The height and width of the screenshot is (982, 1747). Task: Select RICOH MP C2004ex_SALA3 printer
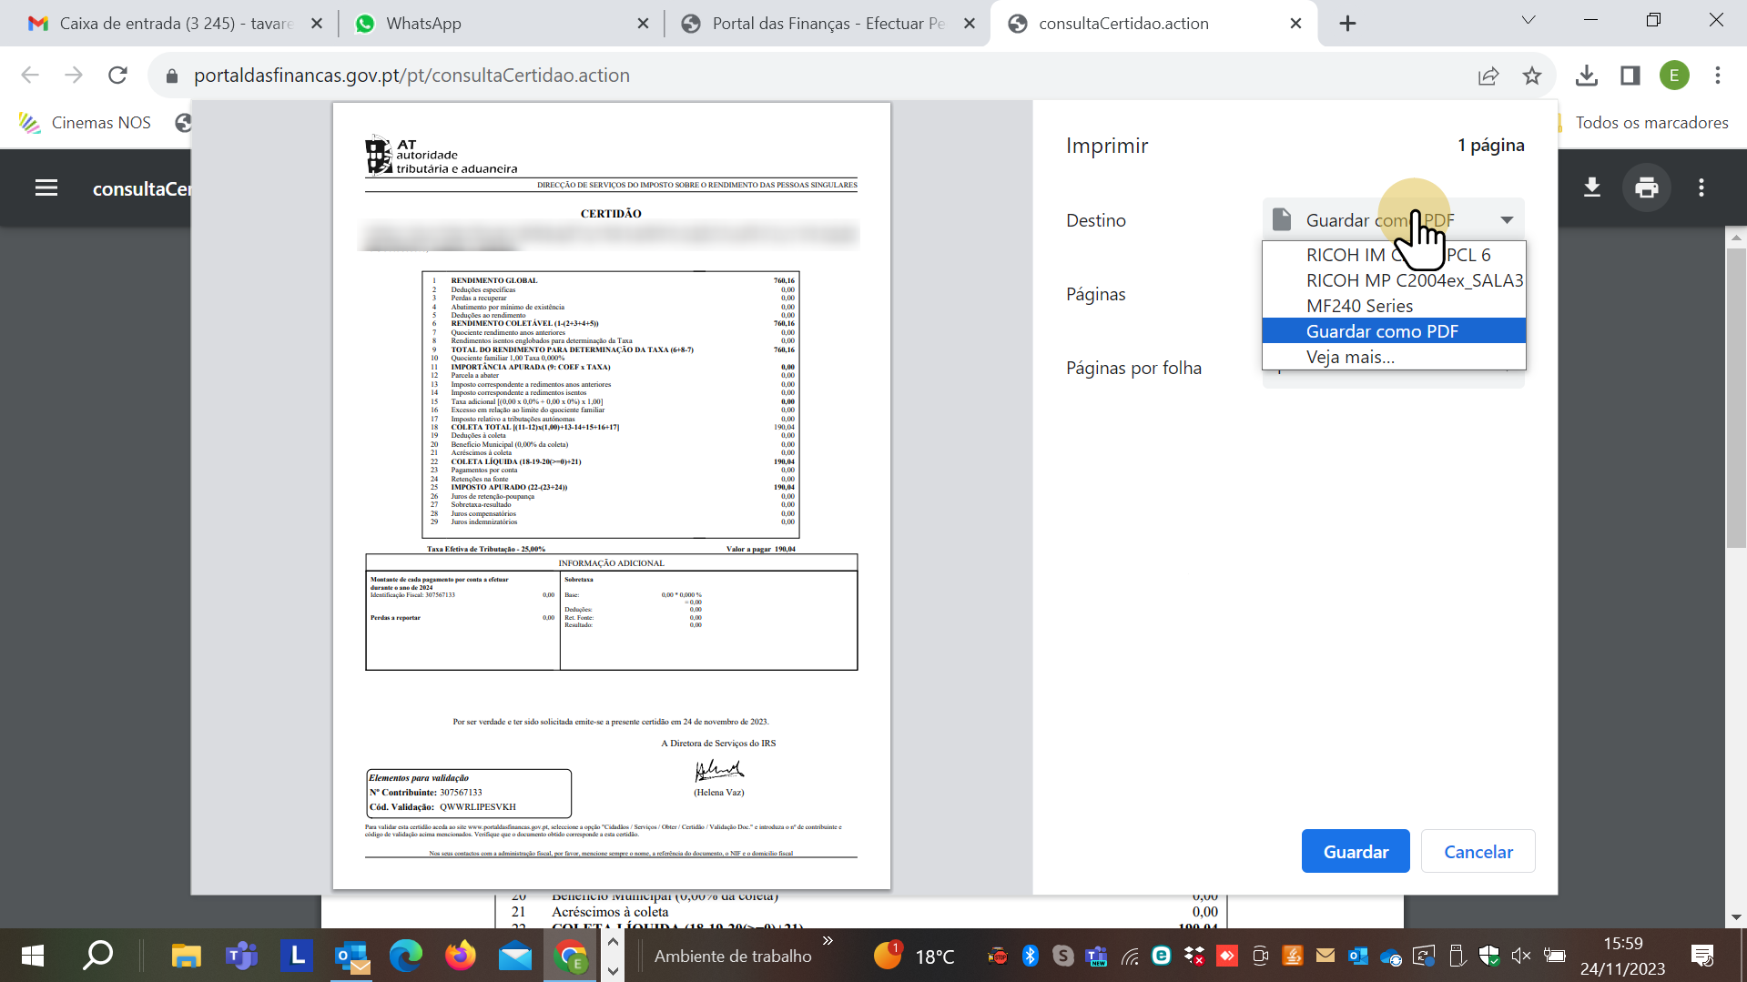[x=1414, y=280]
